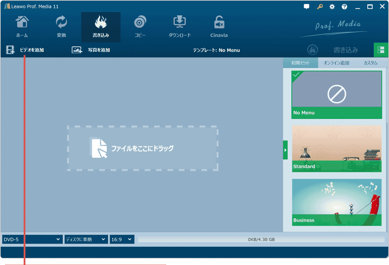The height and width of the screenshot is (265, 389).
Task: Open the registration key icon
Action: coord(320,7)
